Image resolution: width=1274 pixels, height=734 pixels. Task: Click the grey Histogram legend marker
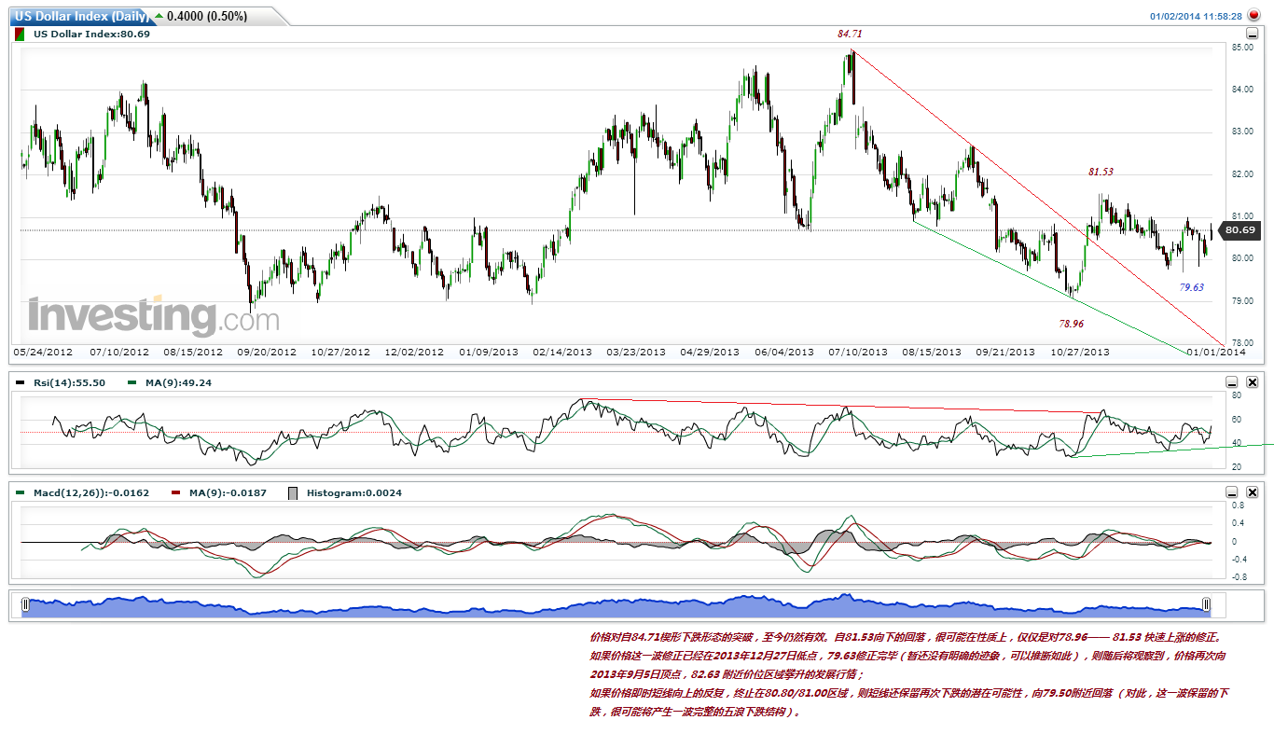point(295,492)
